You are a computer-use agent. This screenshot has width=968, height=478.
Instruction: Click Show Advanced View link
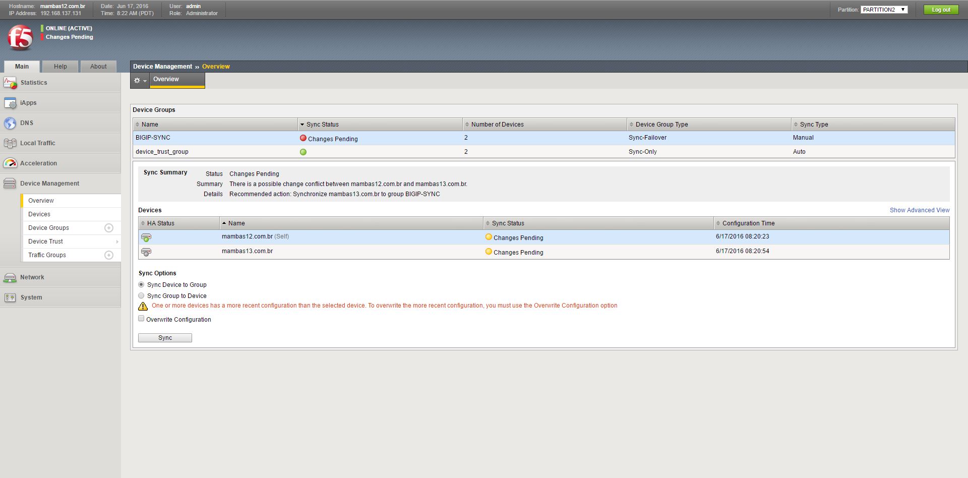coord(919,210)
